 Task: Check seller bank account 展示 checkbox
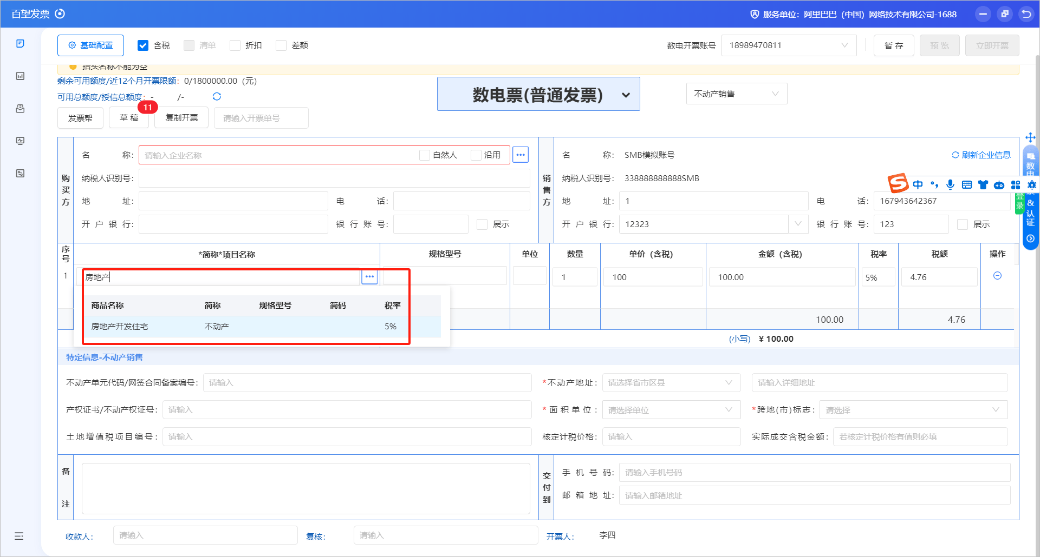coord(963,224)
